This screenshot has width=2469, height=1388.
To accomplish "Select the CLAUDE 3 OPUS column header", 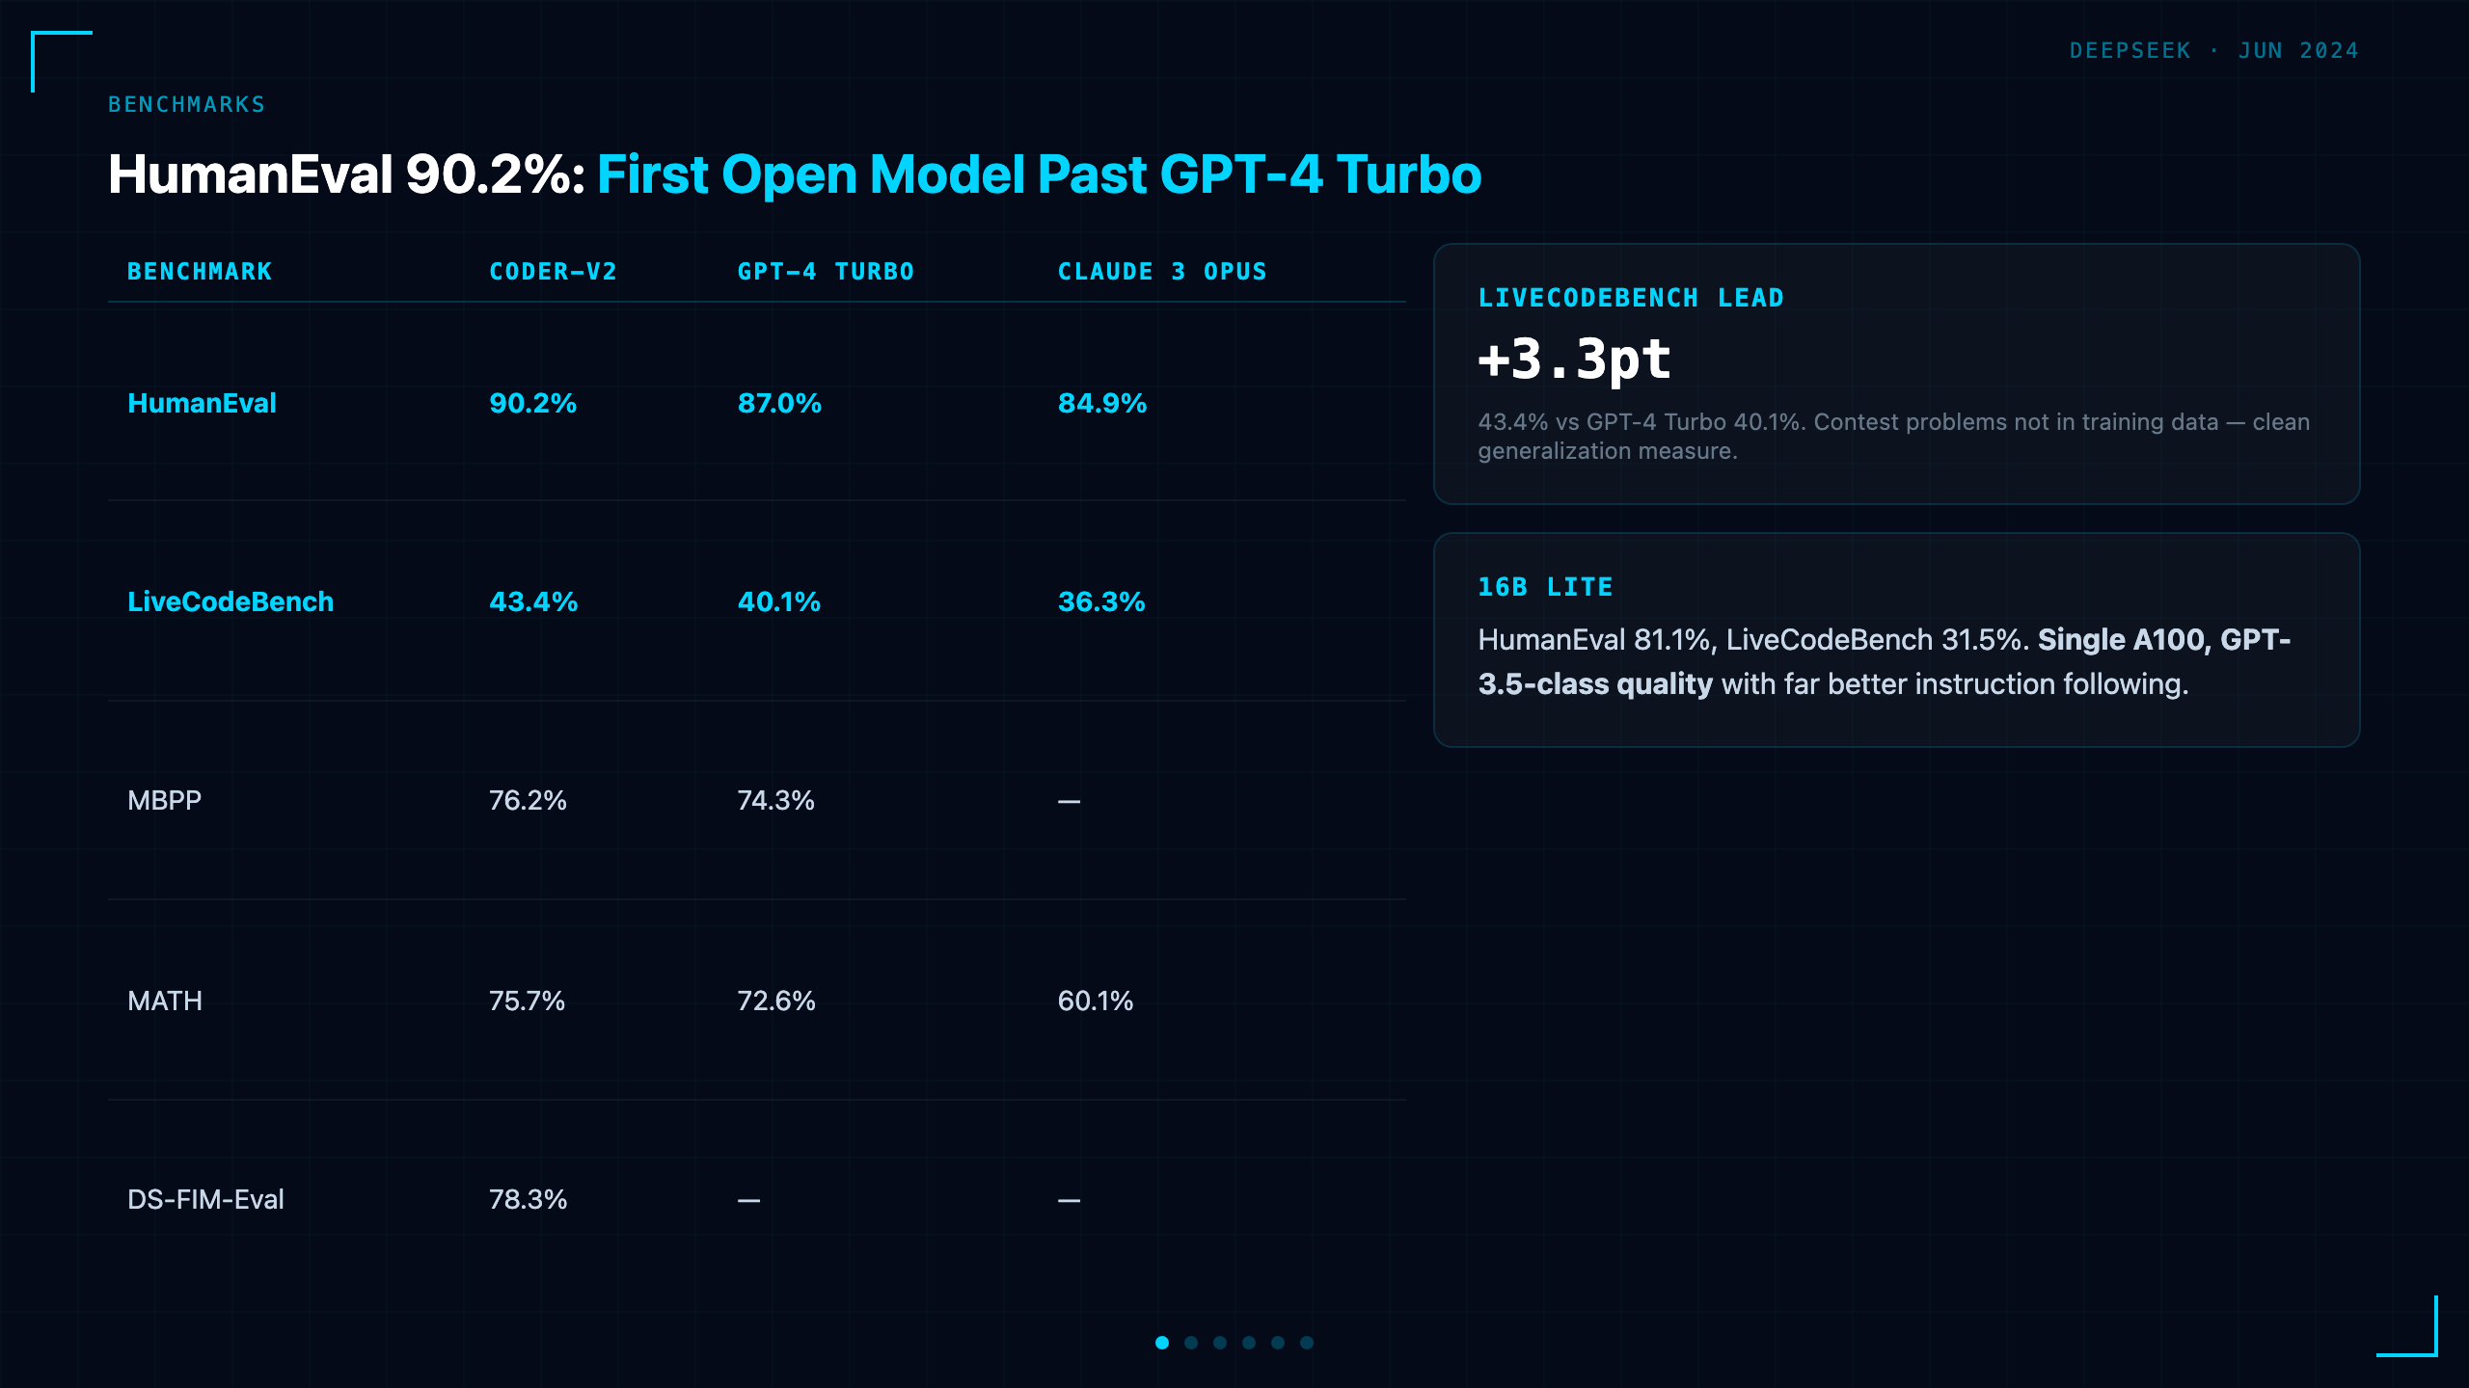I will (1162, 272).
